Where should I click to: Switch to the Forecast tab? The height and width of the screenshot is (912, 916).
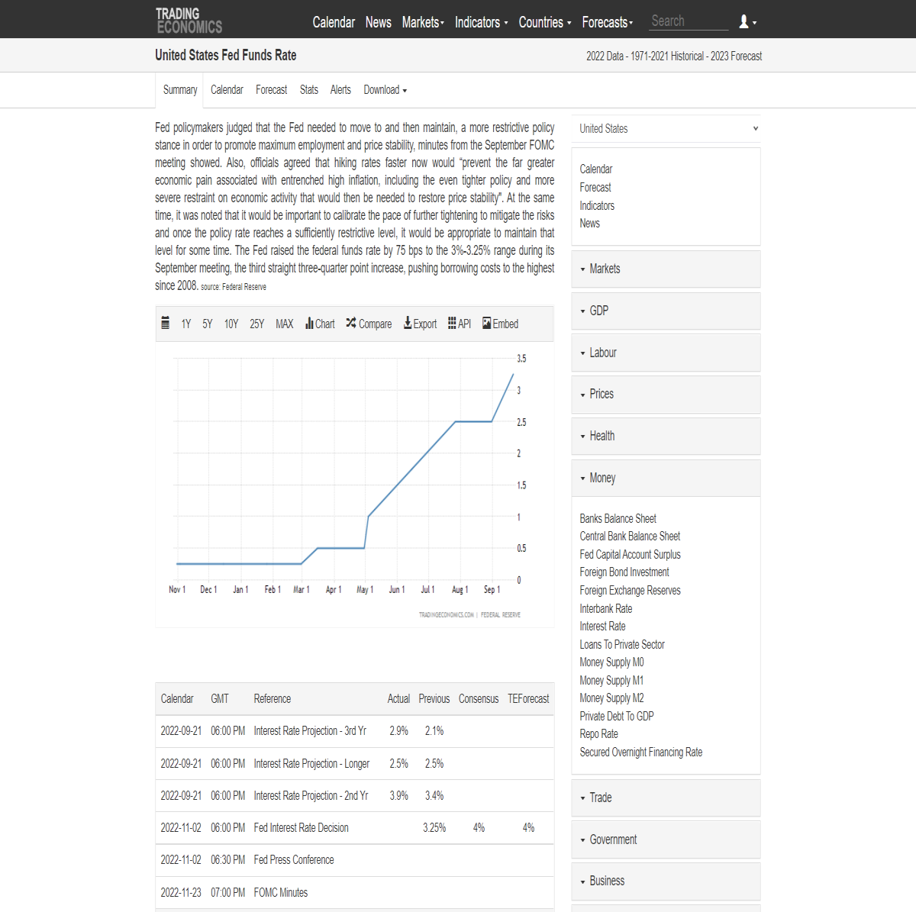pos(272,90)
